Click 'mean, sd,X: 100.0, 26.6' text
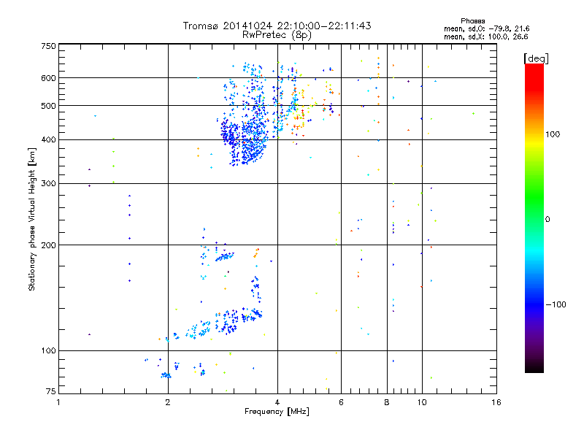The width and height of the screenshot is (584, 438). click(485, 36)
